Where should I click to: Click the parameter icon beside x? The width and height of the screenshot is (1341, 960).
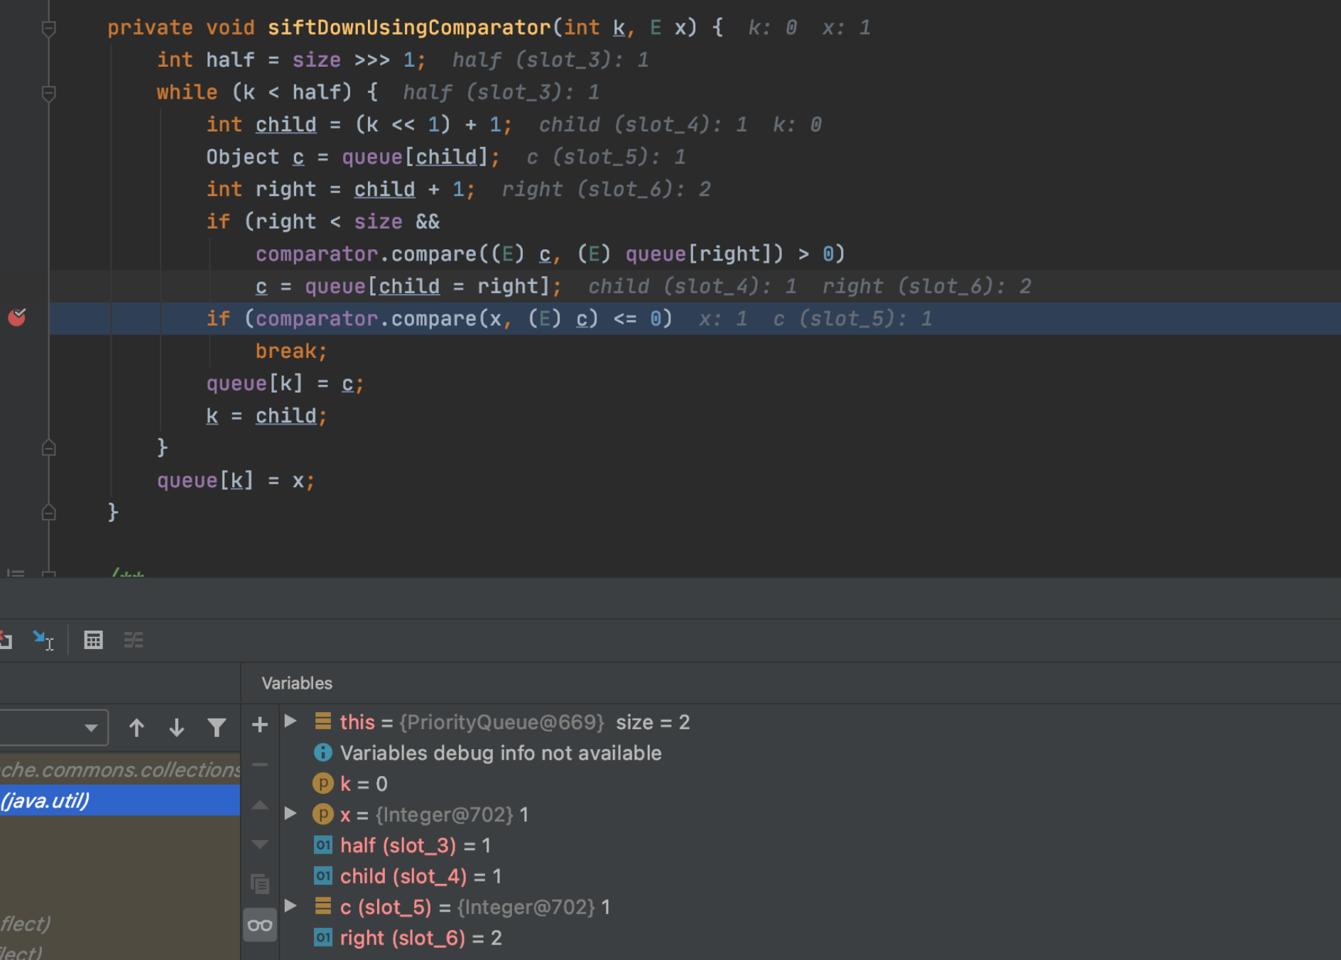(x=323, y=814)
